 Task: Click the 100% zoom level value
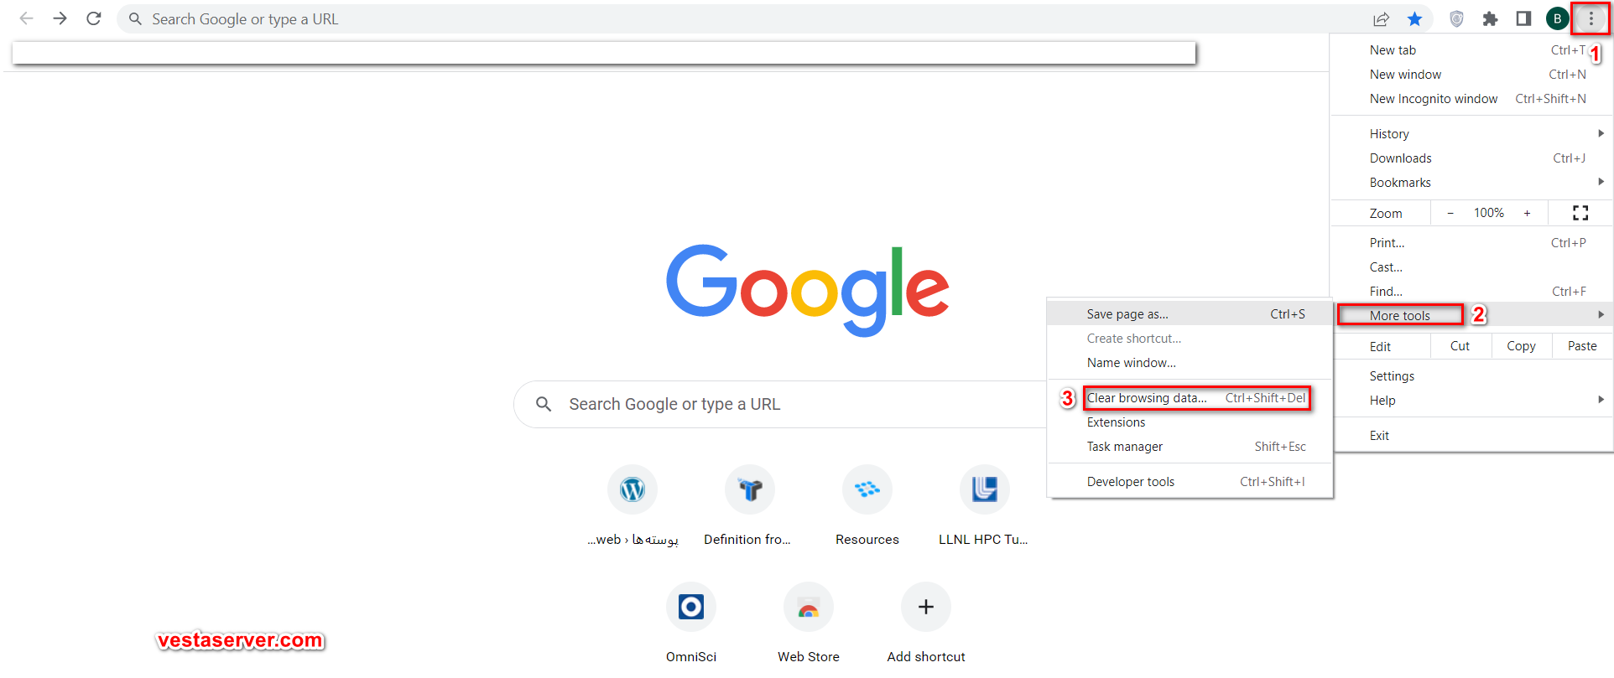pyautogui.click(x=1489, y=213)
